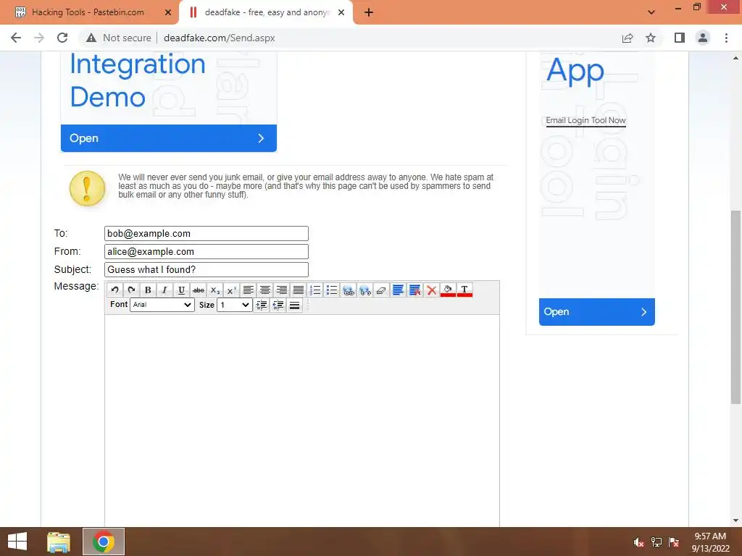Follow the Email Login Tool Now link
This screenshot has width=742, height=556.
(x=585, y=121)
